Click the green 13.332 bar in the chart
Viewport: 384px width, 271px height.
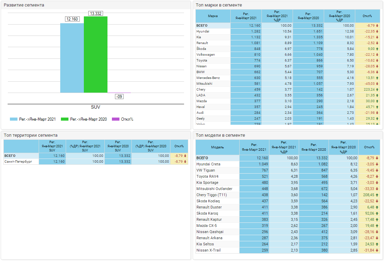tap(95, 55)
